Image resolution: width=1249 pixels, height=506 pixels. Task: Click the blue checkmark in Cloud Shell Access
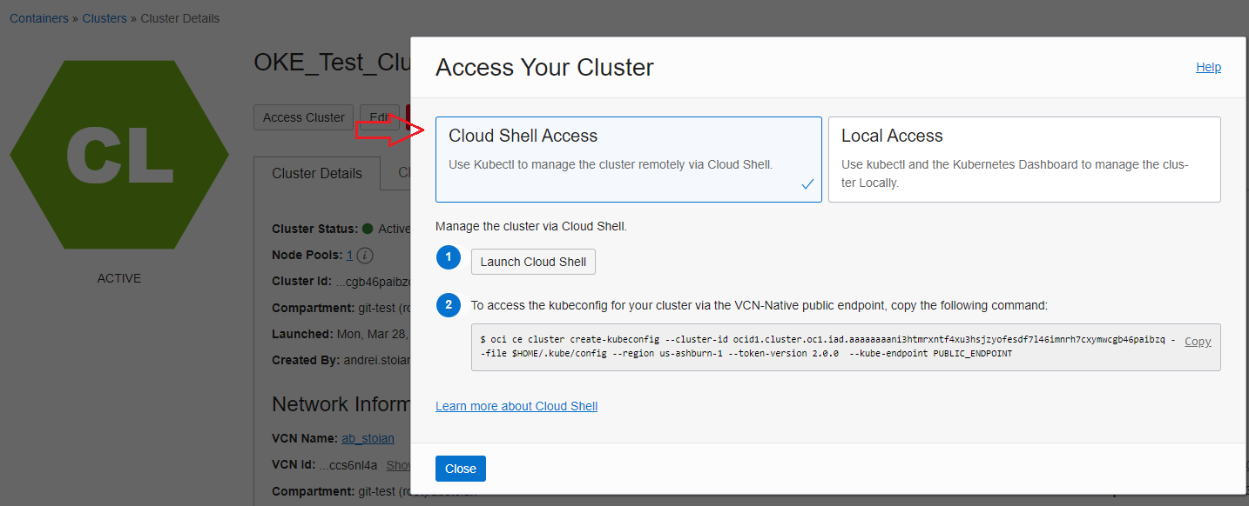pyautogui.click(x=807, y=184)
